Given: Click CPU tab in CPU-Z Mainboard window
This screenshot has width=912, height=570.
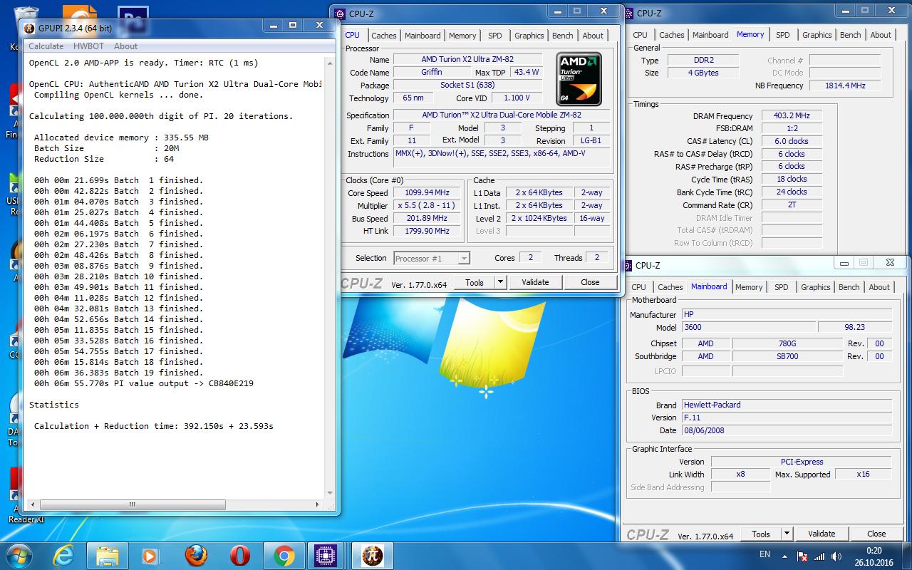Looking at the screenshot, I should (638, 287).
